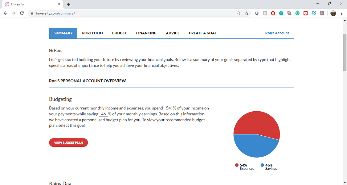347x185 pixels.
Task: Open the Adobe Acrobat PDF extension
Action: tap(322, 13)
